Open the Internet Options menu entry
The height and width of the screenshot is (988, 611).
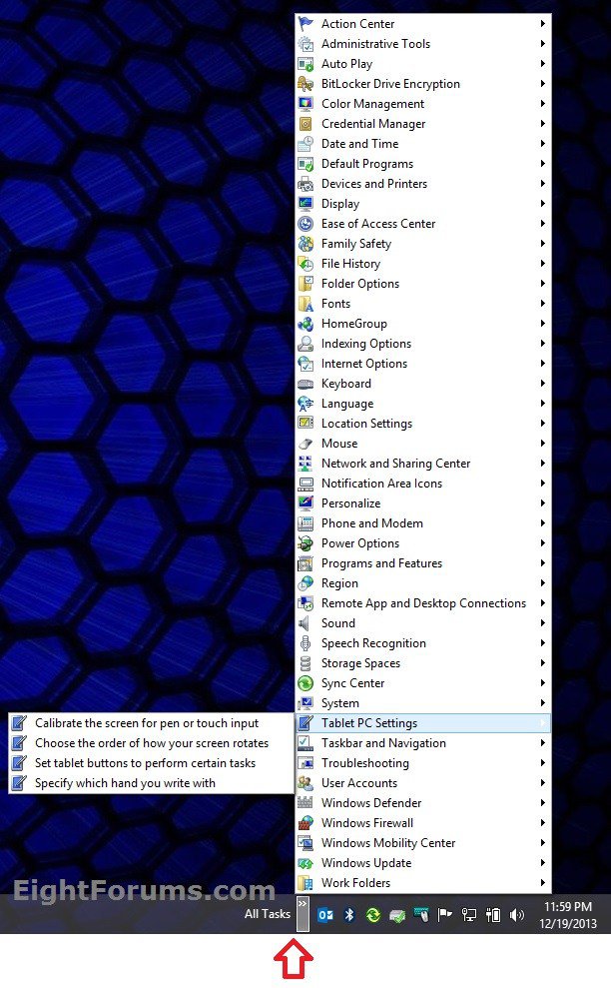(x=422, y=364)
